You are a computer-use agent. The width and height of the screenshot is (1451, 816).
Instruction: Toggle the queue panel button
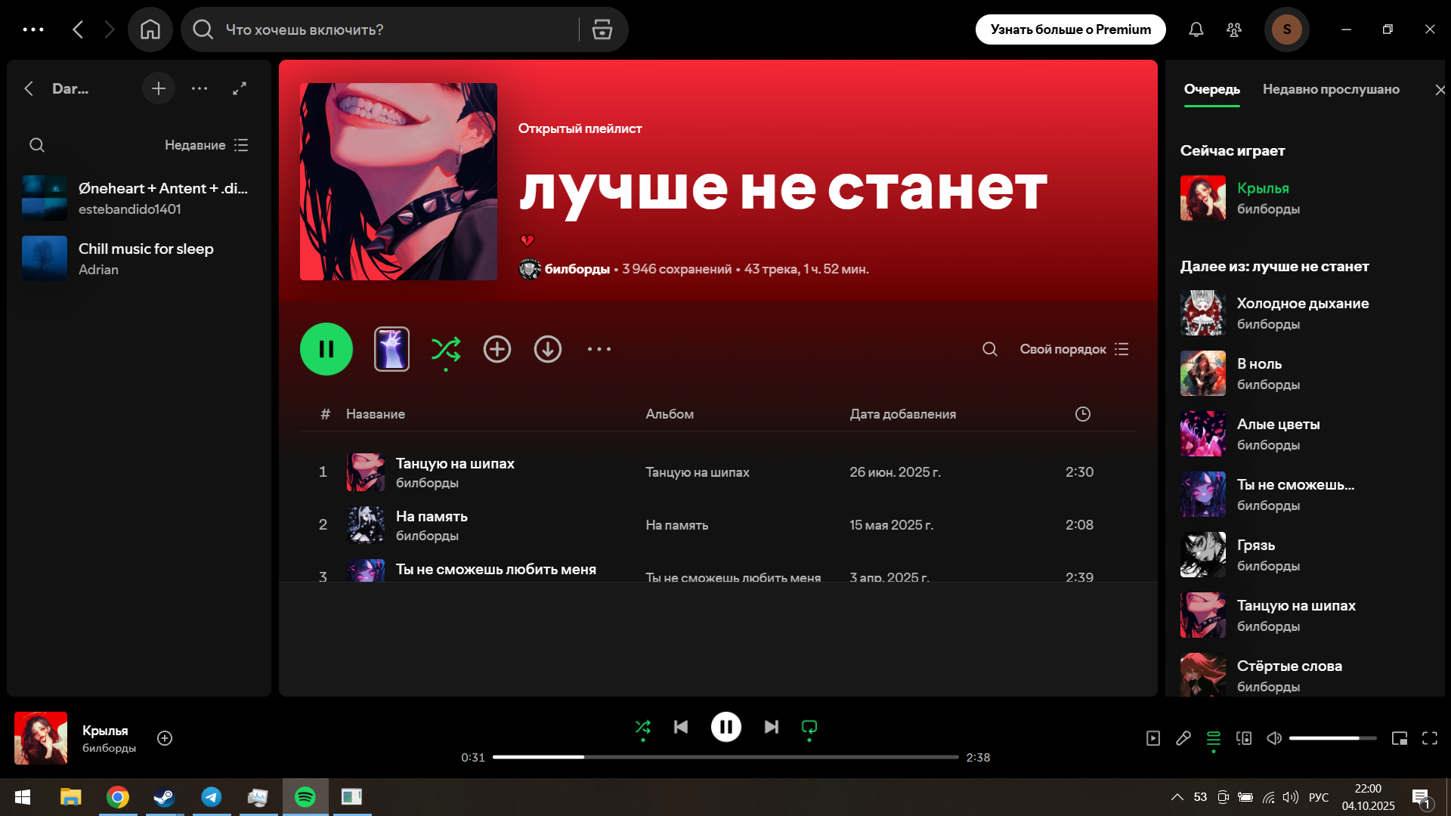[1214, 738]
